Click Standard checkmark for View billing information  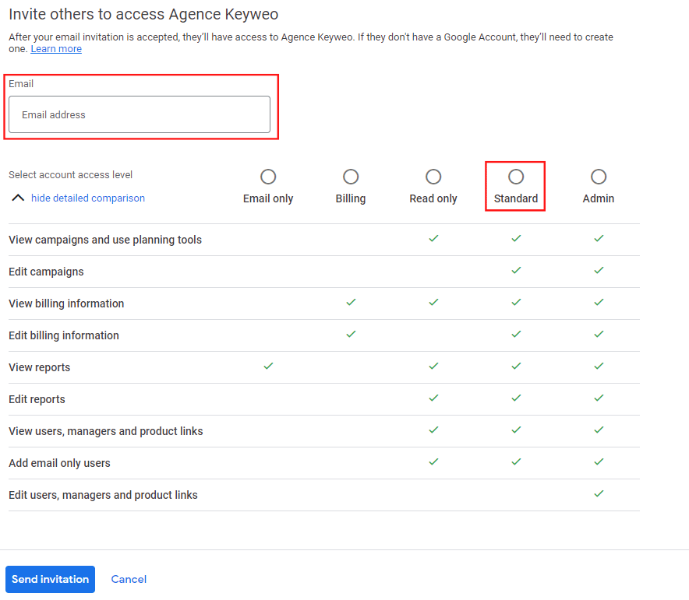516,302
